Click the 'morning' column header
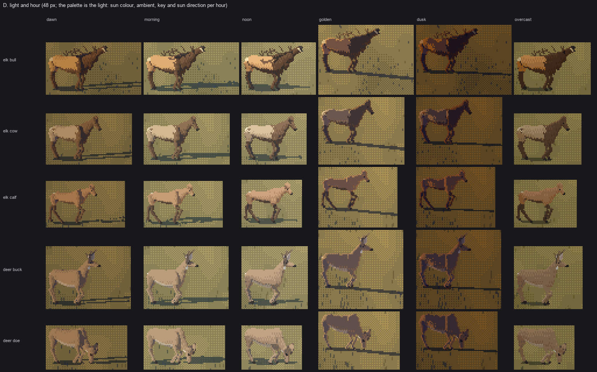 pyautogui.click(x=152, y=19)
